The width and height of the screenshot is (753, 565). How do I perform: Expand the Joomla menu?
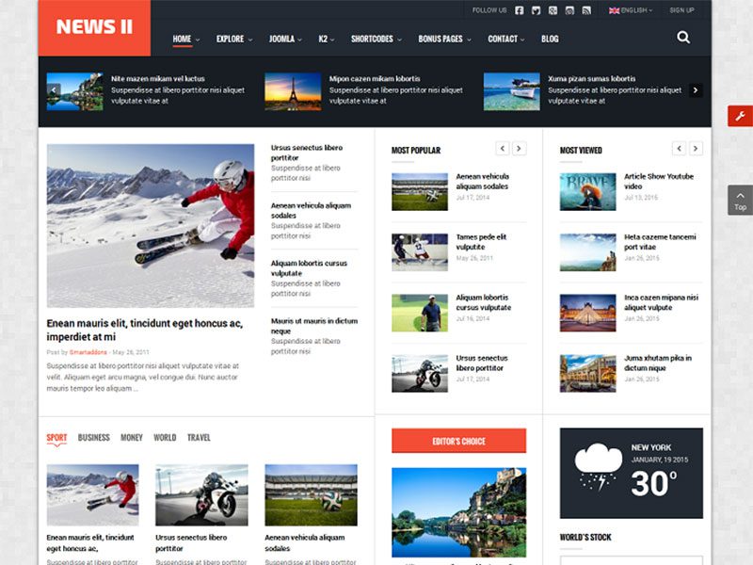tap(285, 39)
